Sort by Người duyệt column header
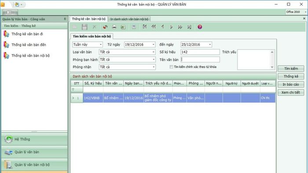 point(250,83)
